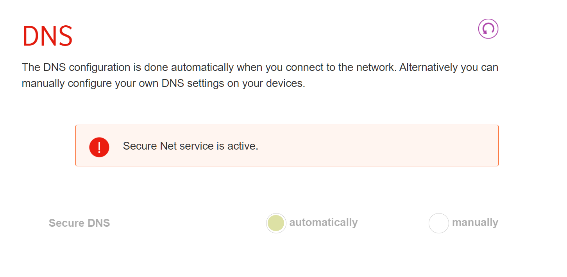Screen dimensions: 567x277
Task: Click the text "Alternatively you can"
Action: tap(449, 67)
